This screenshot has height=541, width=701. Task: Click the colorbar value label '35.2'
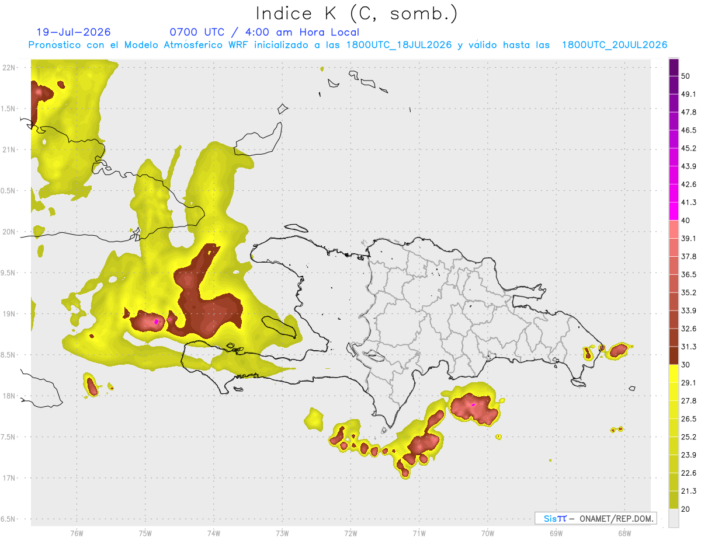click(689, 292)
